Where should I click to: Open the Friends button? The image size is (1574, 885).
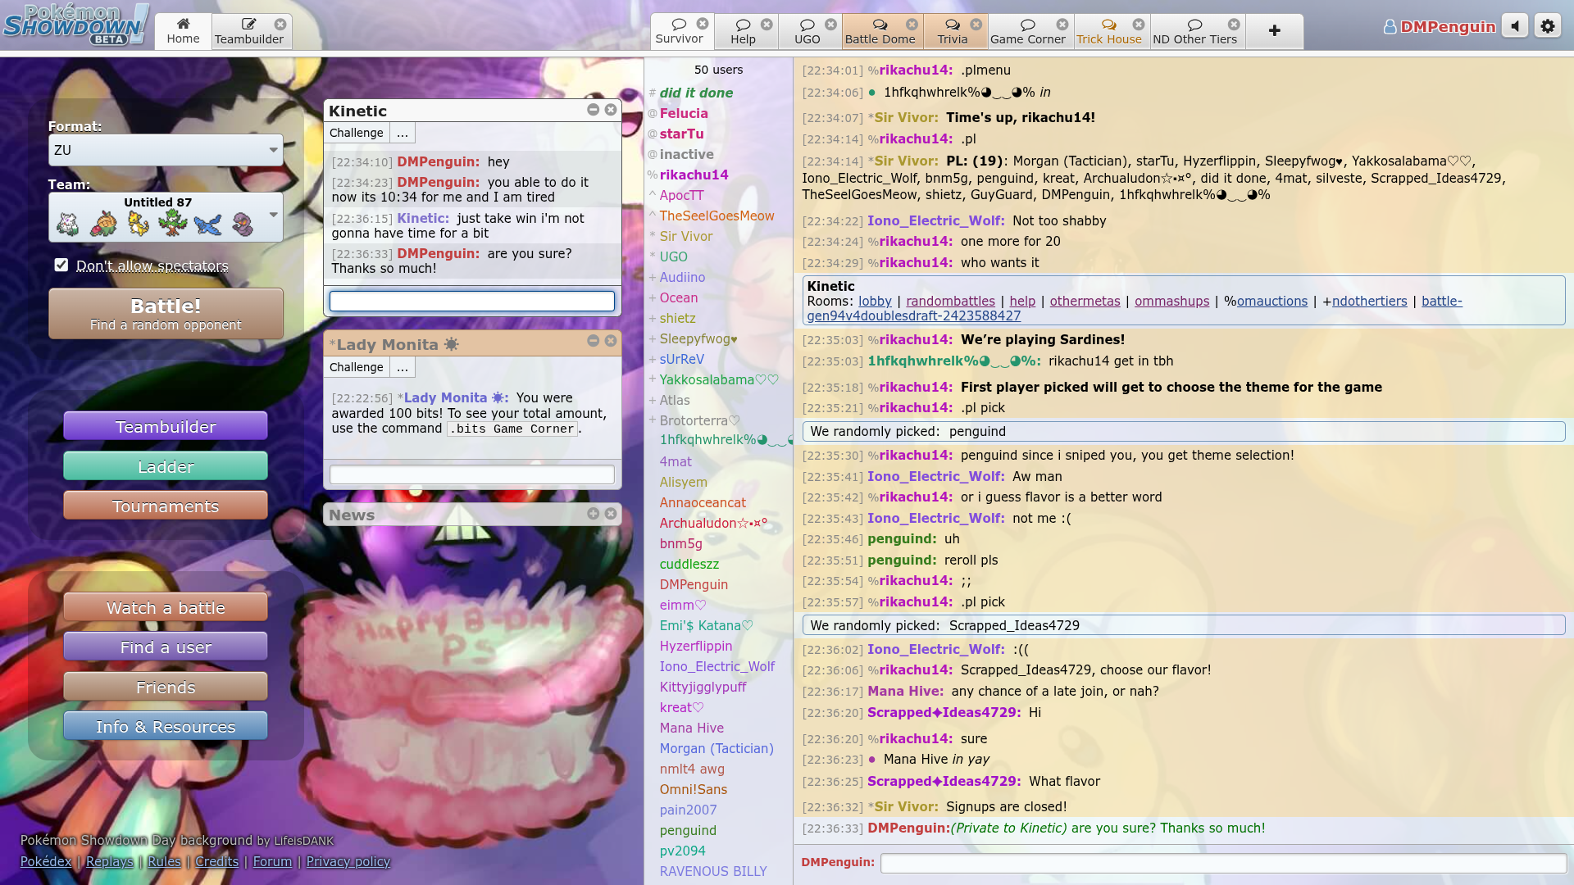(166, 687)
